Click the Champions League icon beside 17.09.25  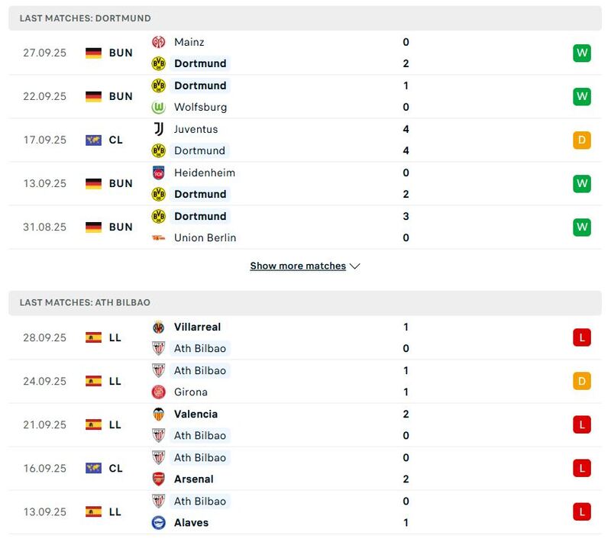tap(94, 140)
